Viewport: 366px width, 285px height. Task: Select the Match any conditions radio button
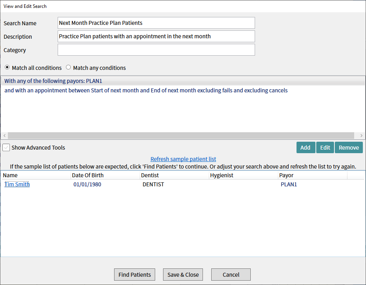(68, 67)
